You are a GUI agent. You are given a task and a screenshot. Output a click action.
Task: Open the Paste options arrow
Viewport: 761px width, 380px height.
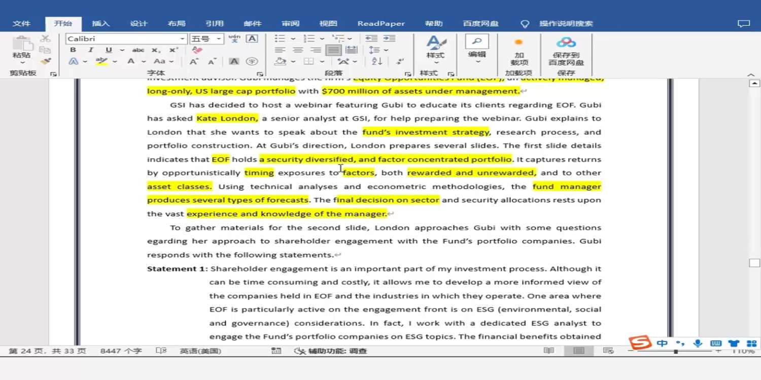click(22, 63)
